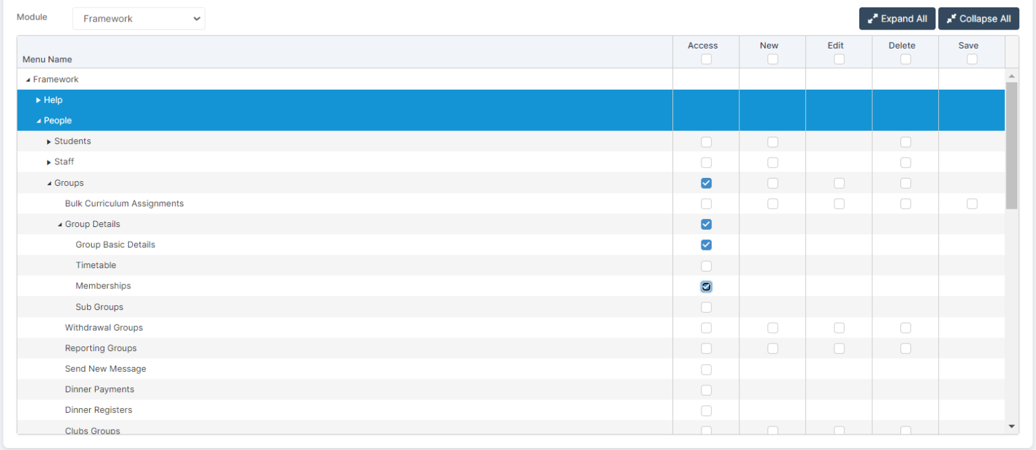This screenshot has height=450, width=1036.
Task: Tick Save checkbox for Bulk Curriculum Assignments
Action: point(972,203)
